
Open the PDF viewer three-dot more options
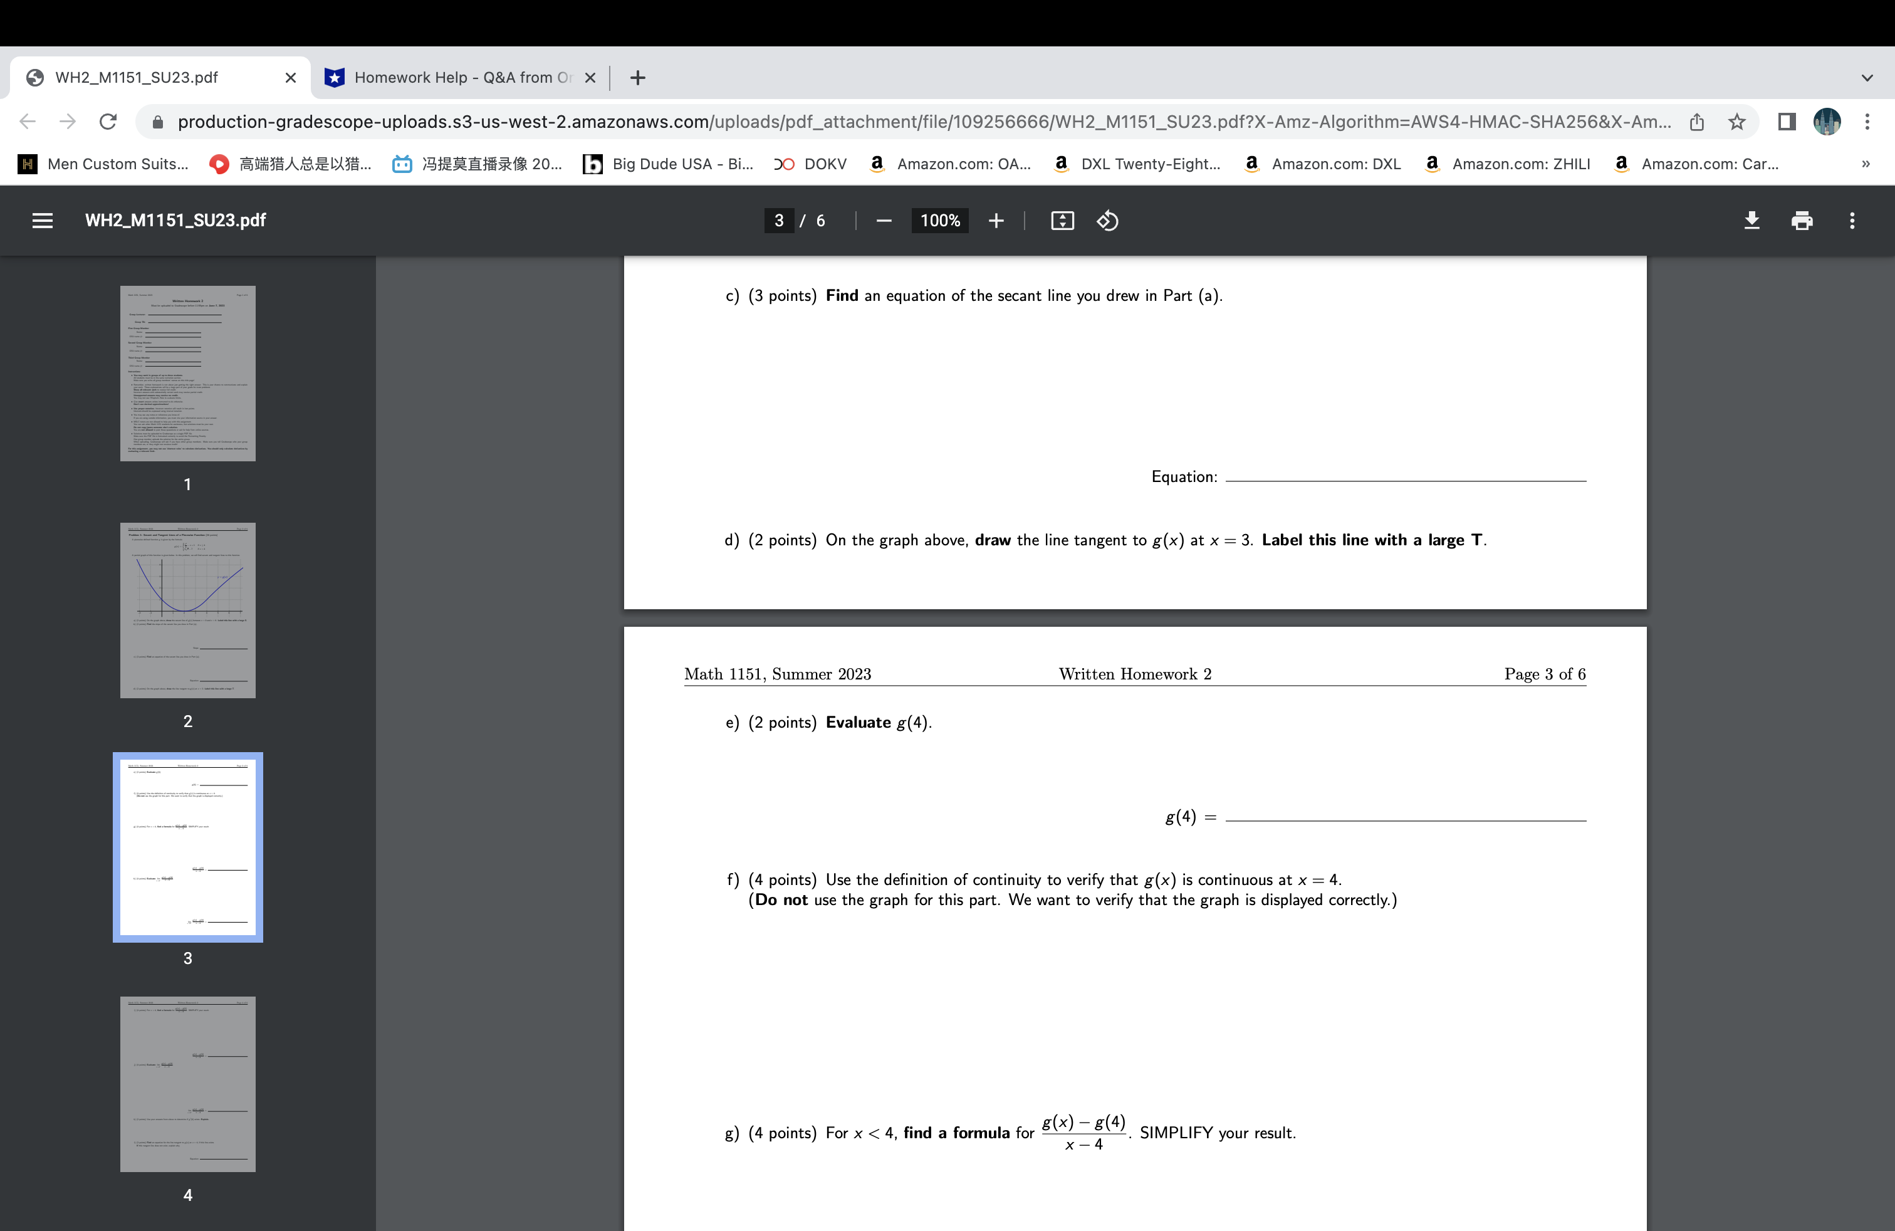coord(1853,221)
